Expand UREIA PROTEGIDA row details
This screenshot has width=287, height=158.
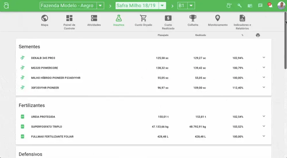click(264, 116)
